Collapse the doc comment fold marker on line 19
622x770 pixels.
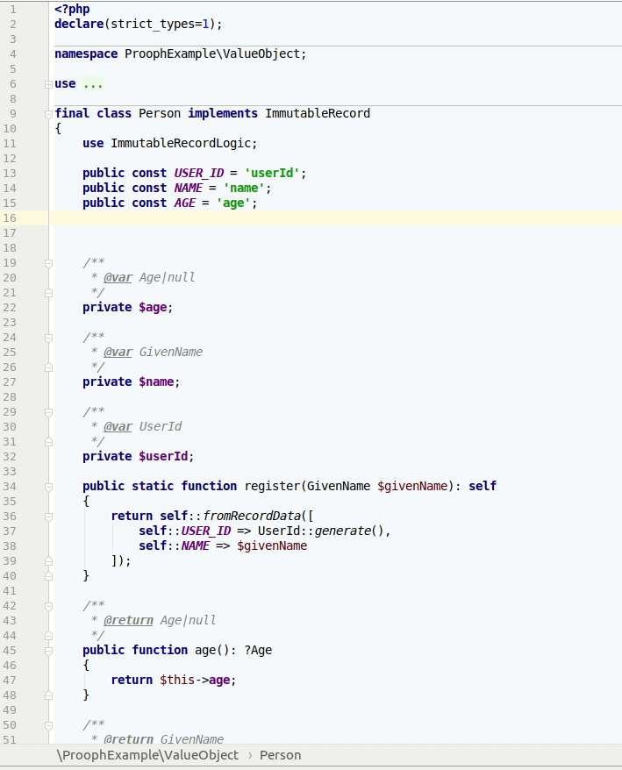48,264
